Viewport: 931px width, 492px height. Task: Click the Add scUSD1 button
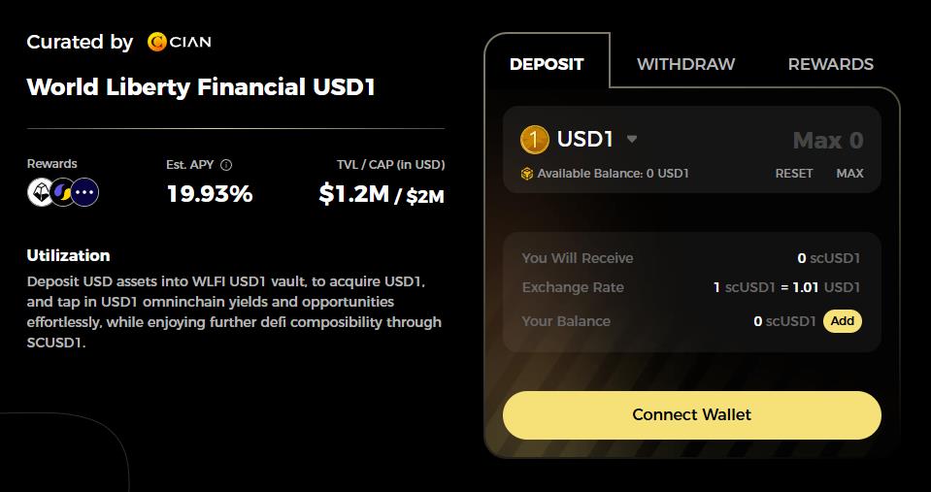pyautogui.click(x=843, y=321)
